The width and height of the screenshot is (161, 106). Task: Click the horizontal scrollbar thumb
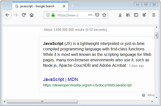point(42,102)
